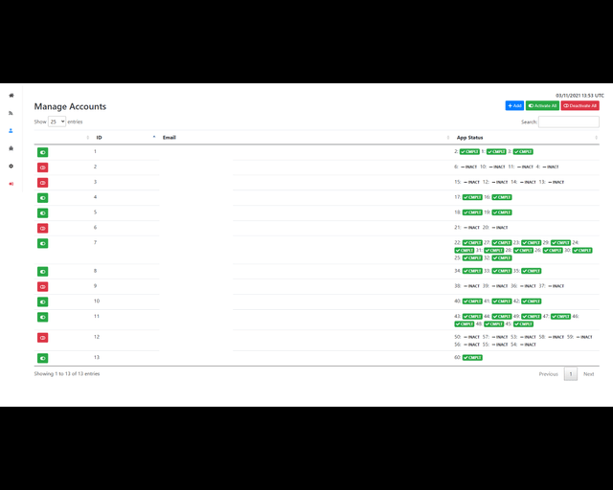
Task: Click the bug icon in the sidebar
Action: 11,148
